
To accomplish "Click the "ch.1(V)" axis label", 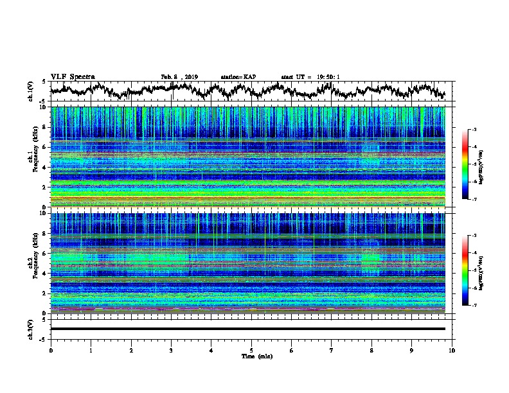I will point(31,91).
